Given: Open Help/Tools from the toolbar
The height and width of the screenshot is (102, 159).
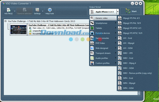Looking at the screenshot, I should pos(50,11).
